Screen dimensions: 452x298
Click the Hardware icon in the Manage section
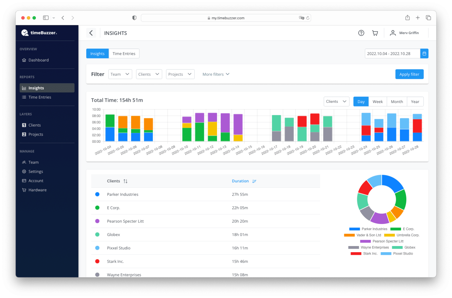(x=24, y=190)
